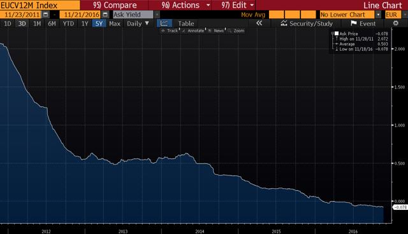Collapse panel with double left chevron

click(259, 24)
